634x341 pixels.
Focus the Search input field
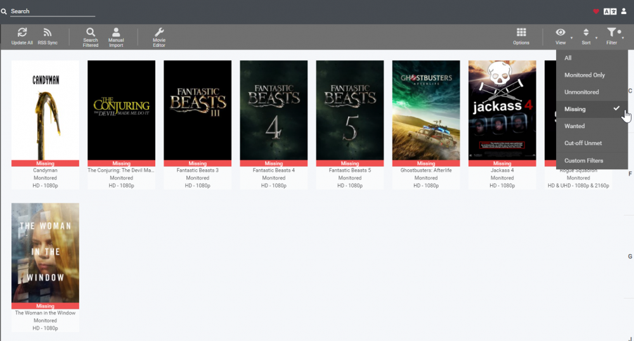coord(53,11)
